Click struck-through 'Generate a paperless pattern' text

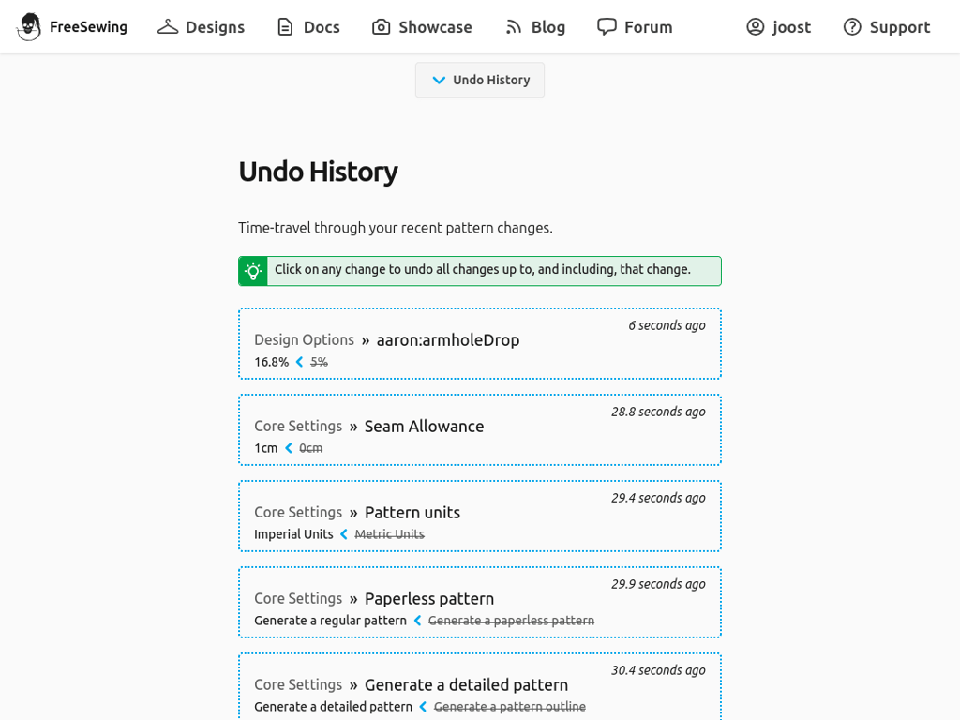click(x=511, y=621)
